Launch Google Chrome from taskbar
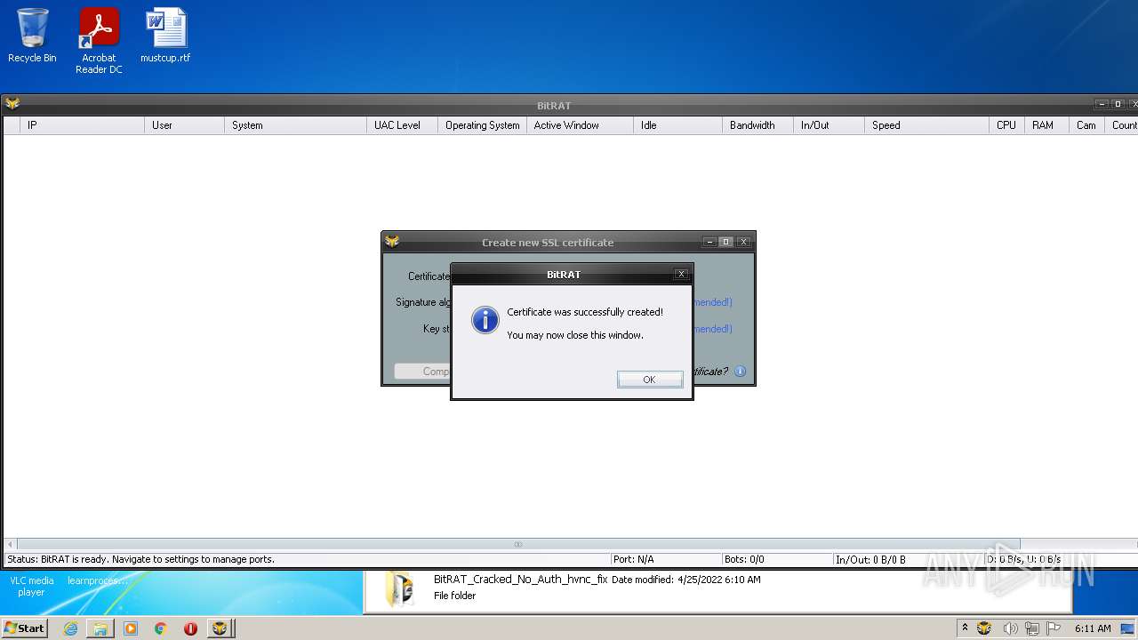Viewport: 1138px width, 640px height. tap(161, 628)
